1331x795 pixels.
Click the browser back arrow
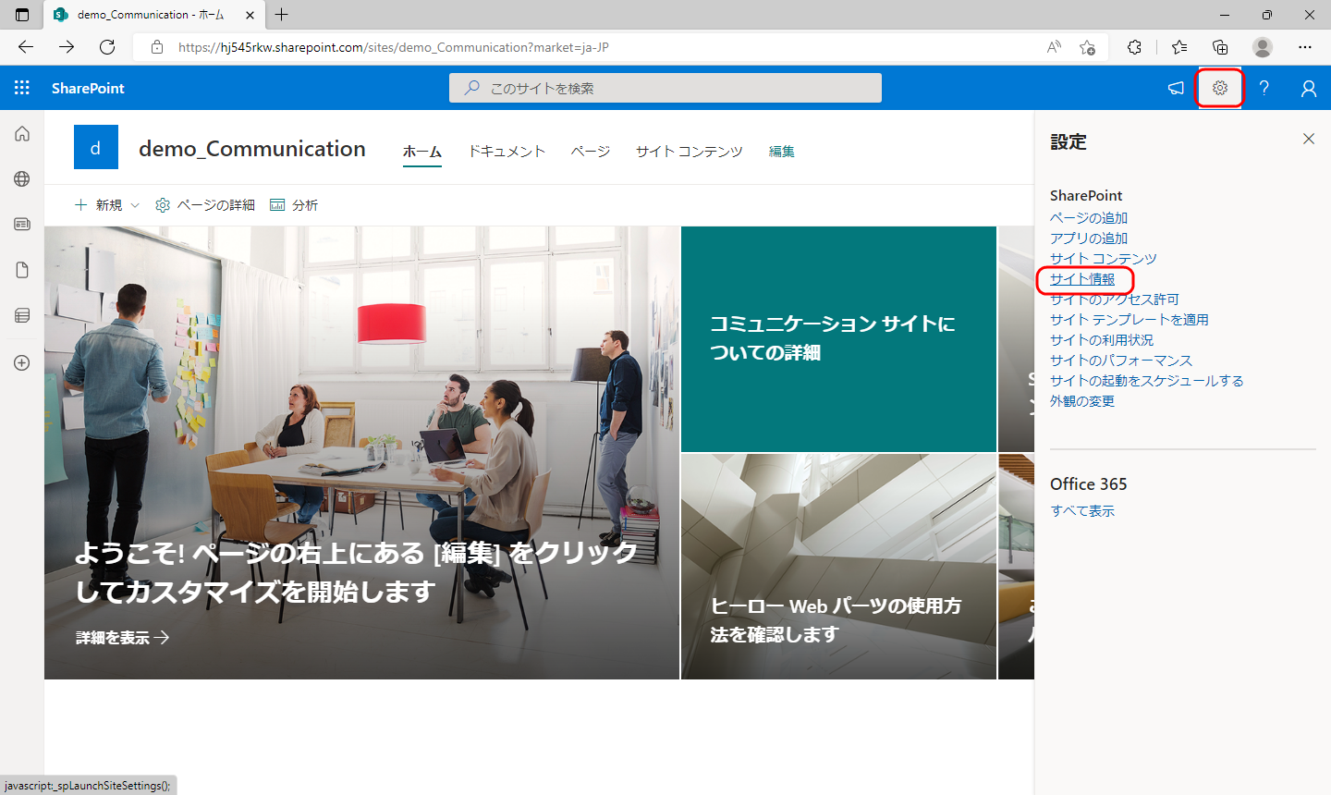coord(26,47)
